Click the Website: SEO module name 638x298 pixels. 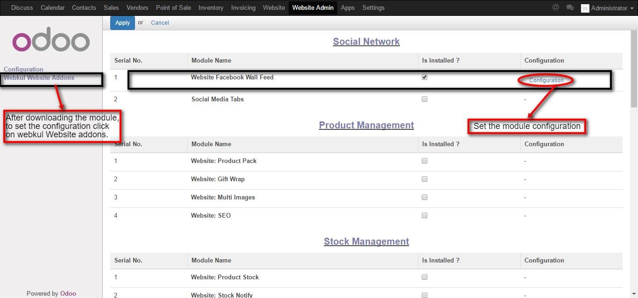pyautogui.click(x=211, y=215)
